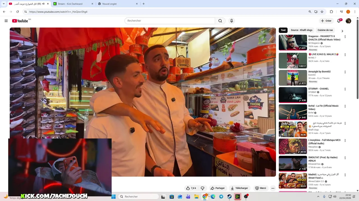This screenshot has width=359, height=201.
Task: Open the Khalfi vlogs channel link
Action: [314, 130]
